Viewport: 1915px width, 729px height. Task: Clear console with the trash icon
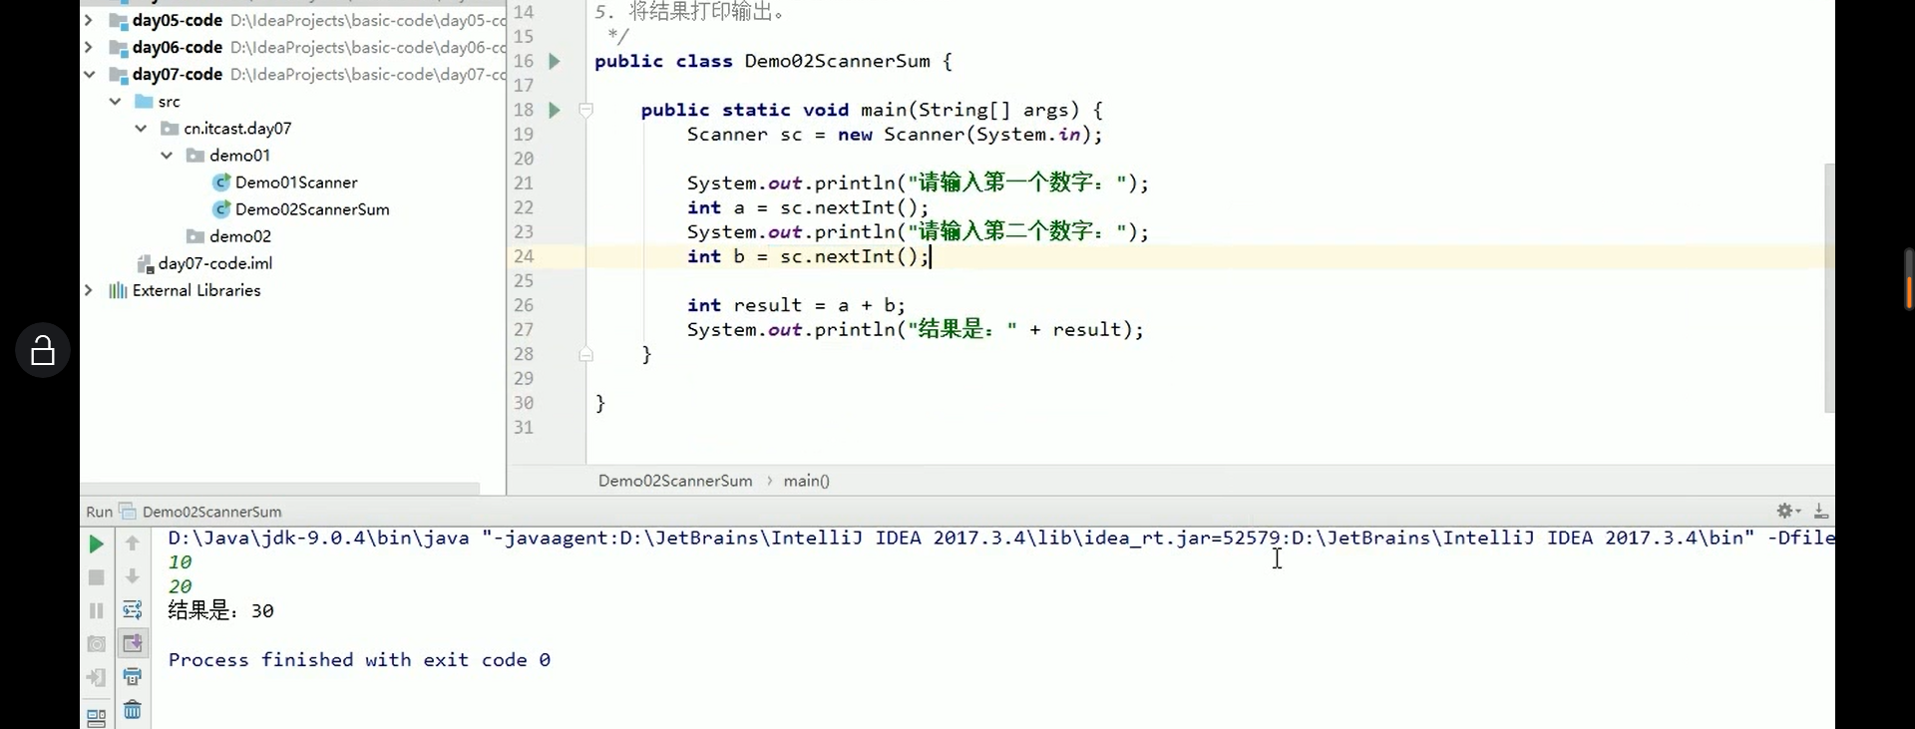(x=132, y=709)
